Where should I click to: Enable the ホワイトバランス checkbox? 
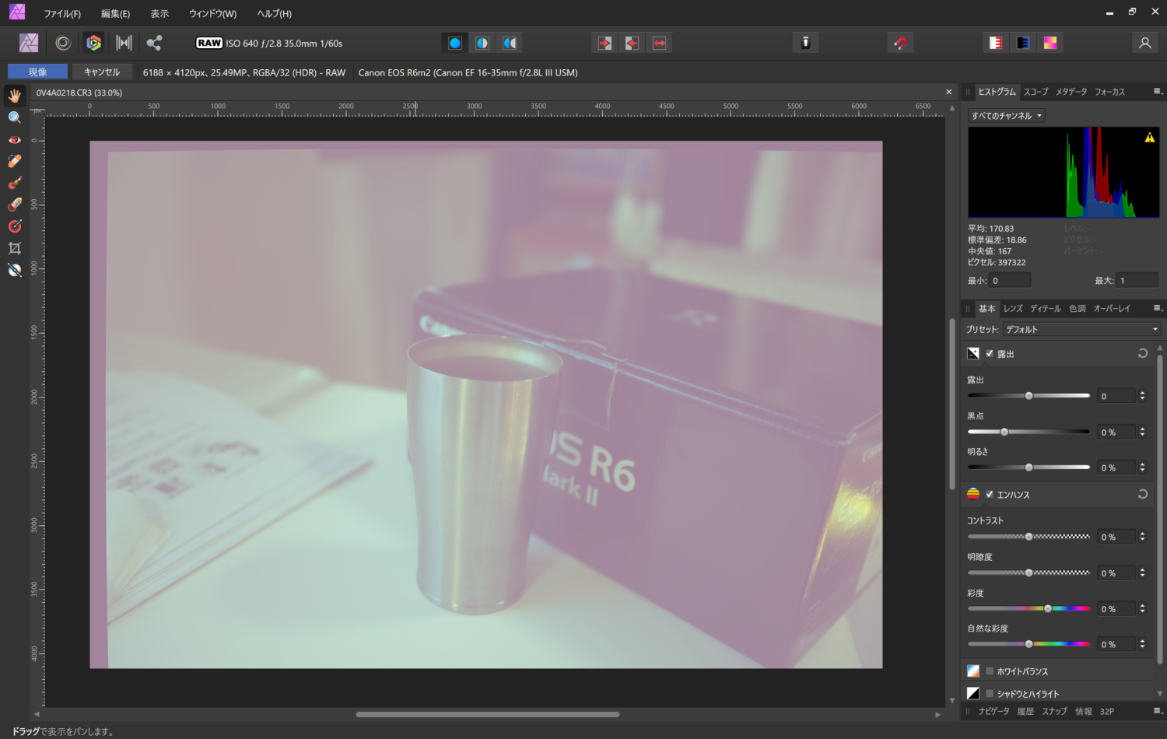[989, 671]
